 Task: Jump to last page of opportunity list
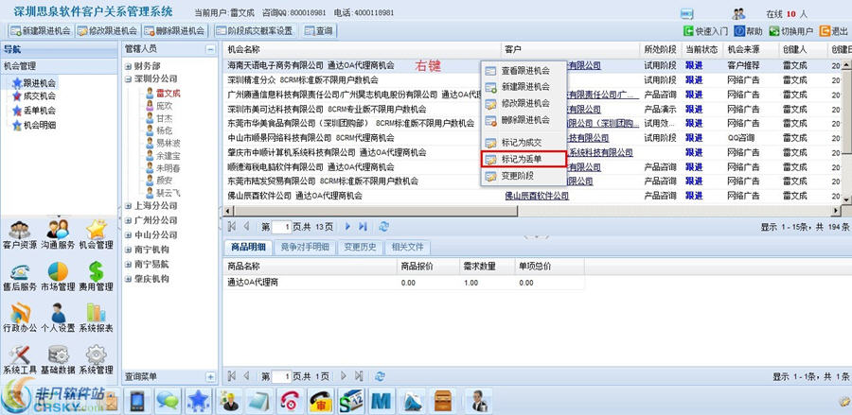[363, 226]
